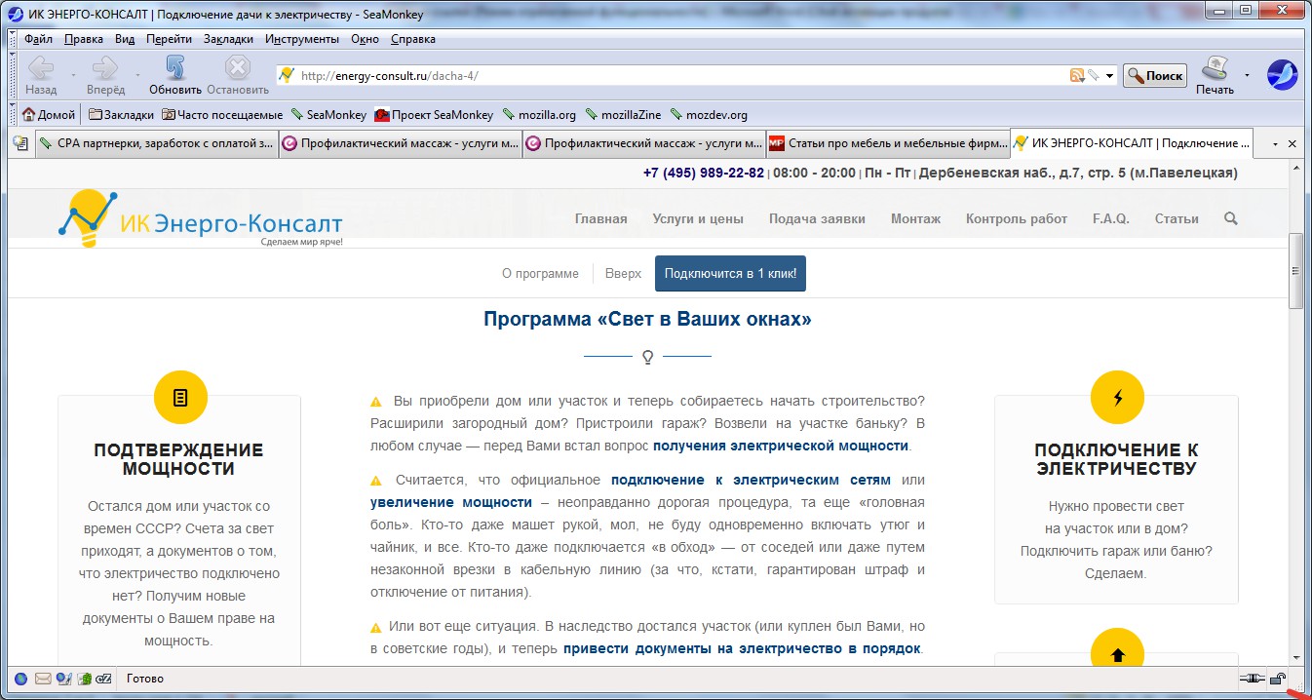This screenshot has width=1312, height=700.
Task: Open the Navigator globe icon in status bar
Action: tap(20, 679)
